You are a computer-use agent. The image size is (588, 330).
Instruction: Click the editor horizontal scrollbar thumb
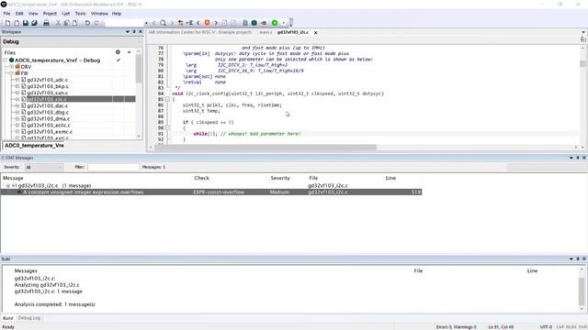coord(266,148)
